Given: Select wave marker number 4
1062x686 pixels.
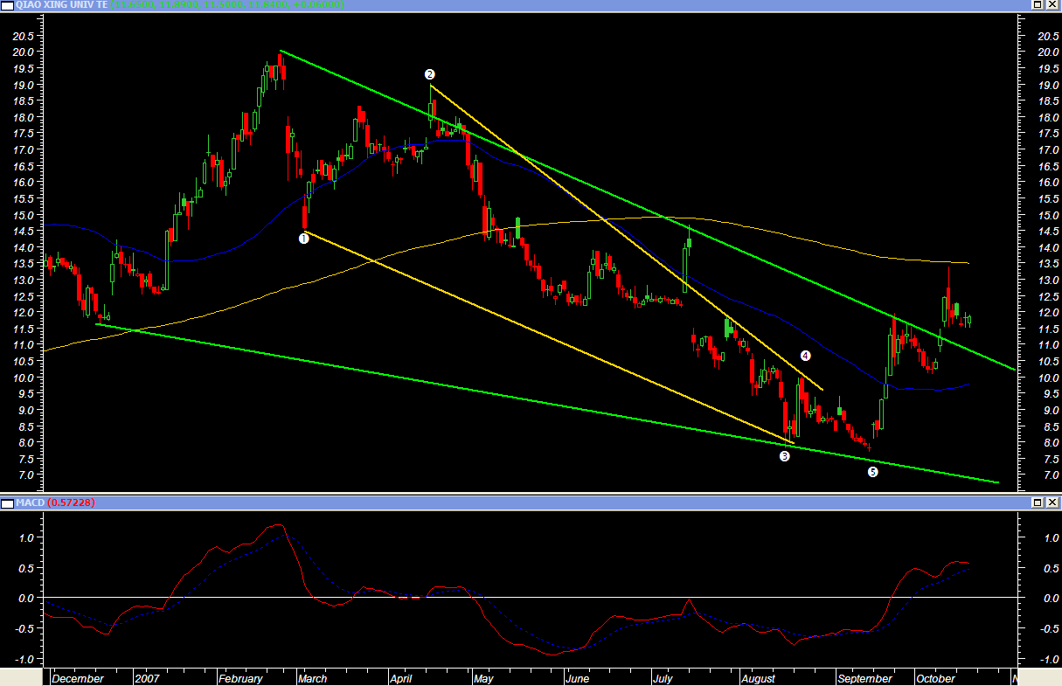Looking at the screenshot, I should click(x=805, y=356).
